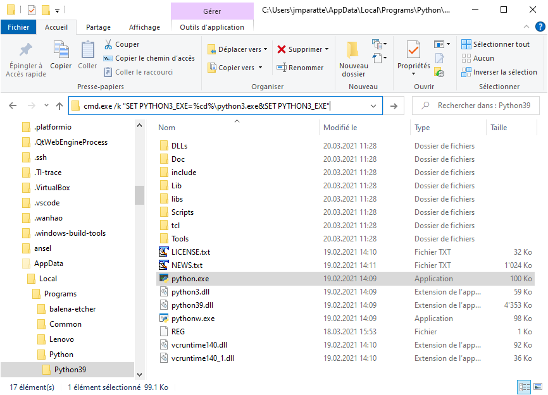Sort by the Nom column header
Viewport: 548px width, 395px height.
[x=166, y=128]
